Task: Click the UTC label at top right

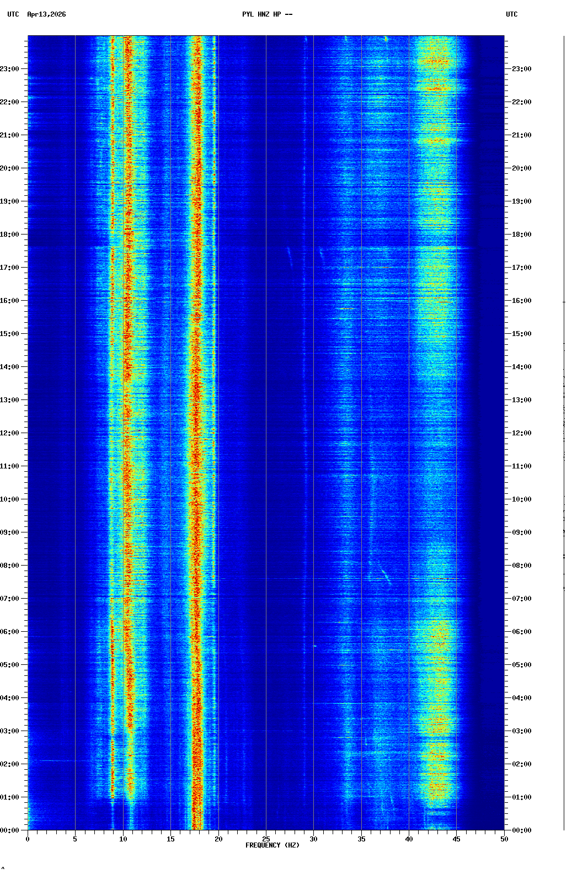Action: [511, 14]
